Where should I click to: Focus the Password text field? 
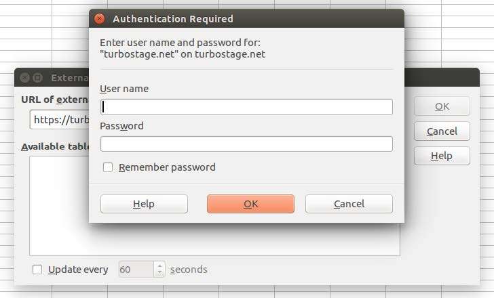[246, 144]
